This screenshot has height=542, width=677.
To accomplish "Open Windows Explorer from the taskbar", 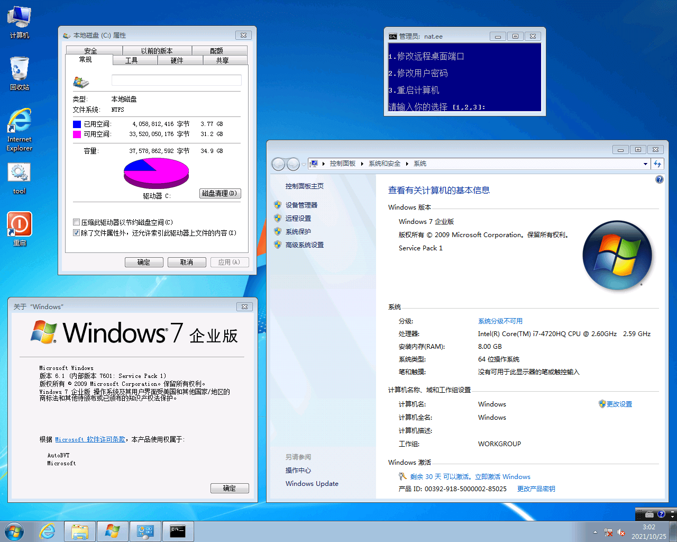I will (x=80, y=531).
